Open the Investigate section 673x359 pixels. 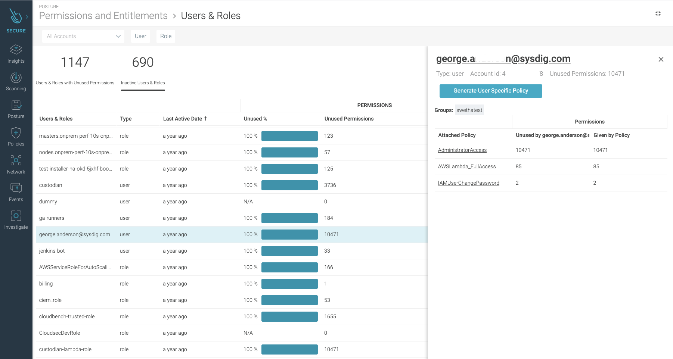tap(16, 220)
